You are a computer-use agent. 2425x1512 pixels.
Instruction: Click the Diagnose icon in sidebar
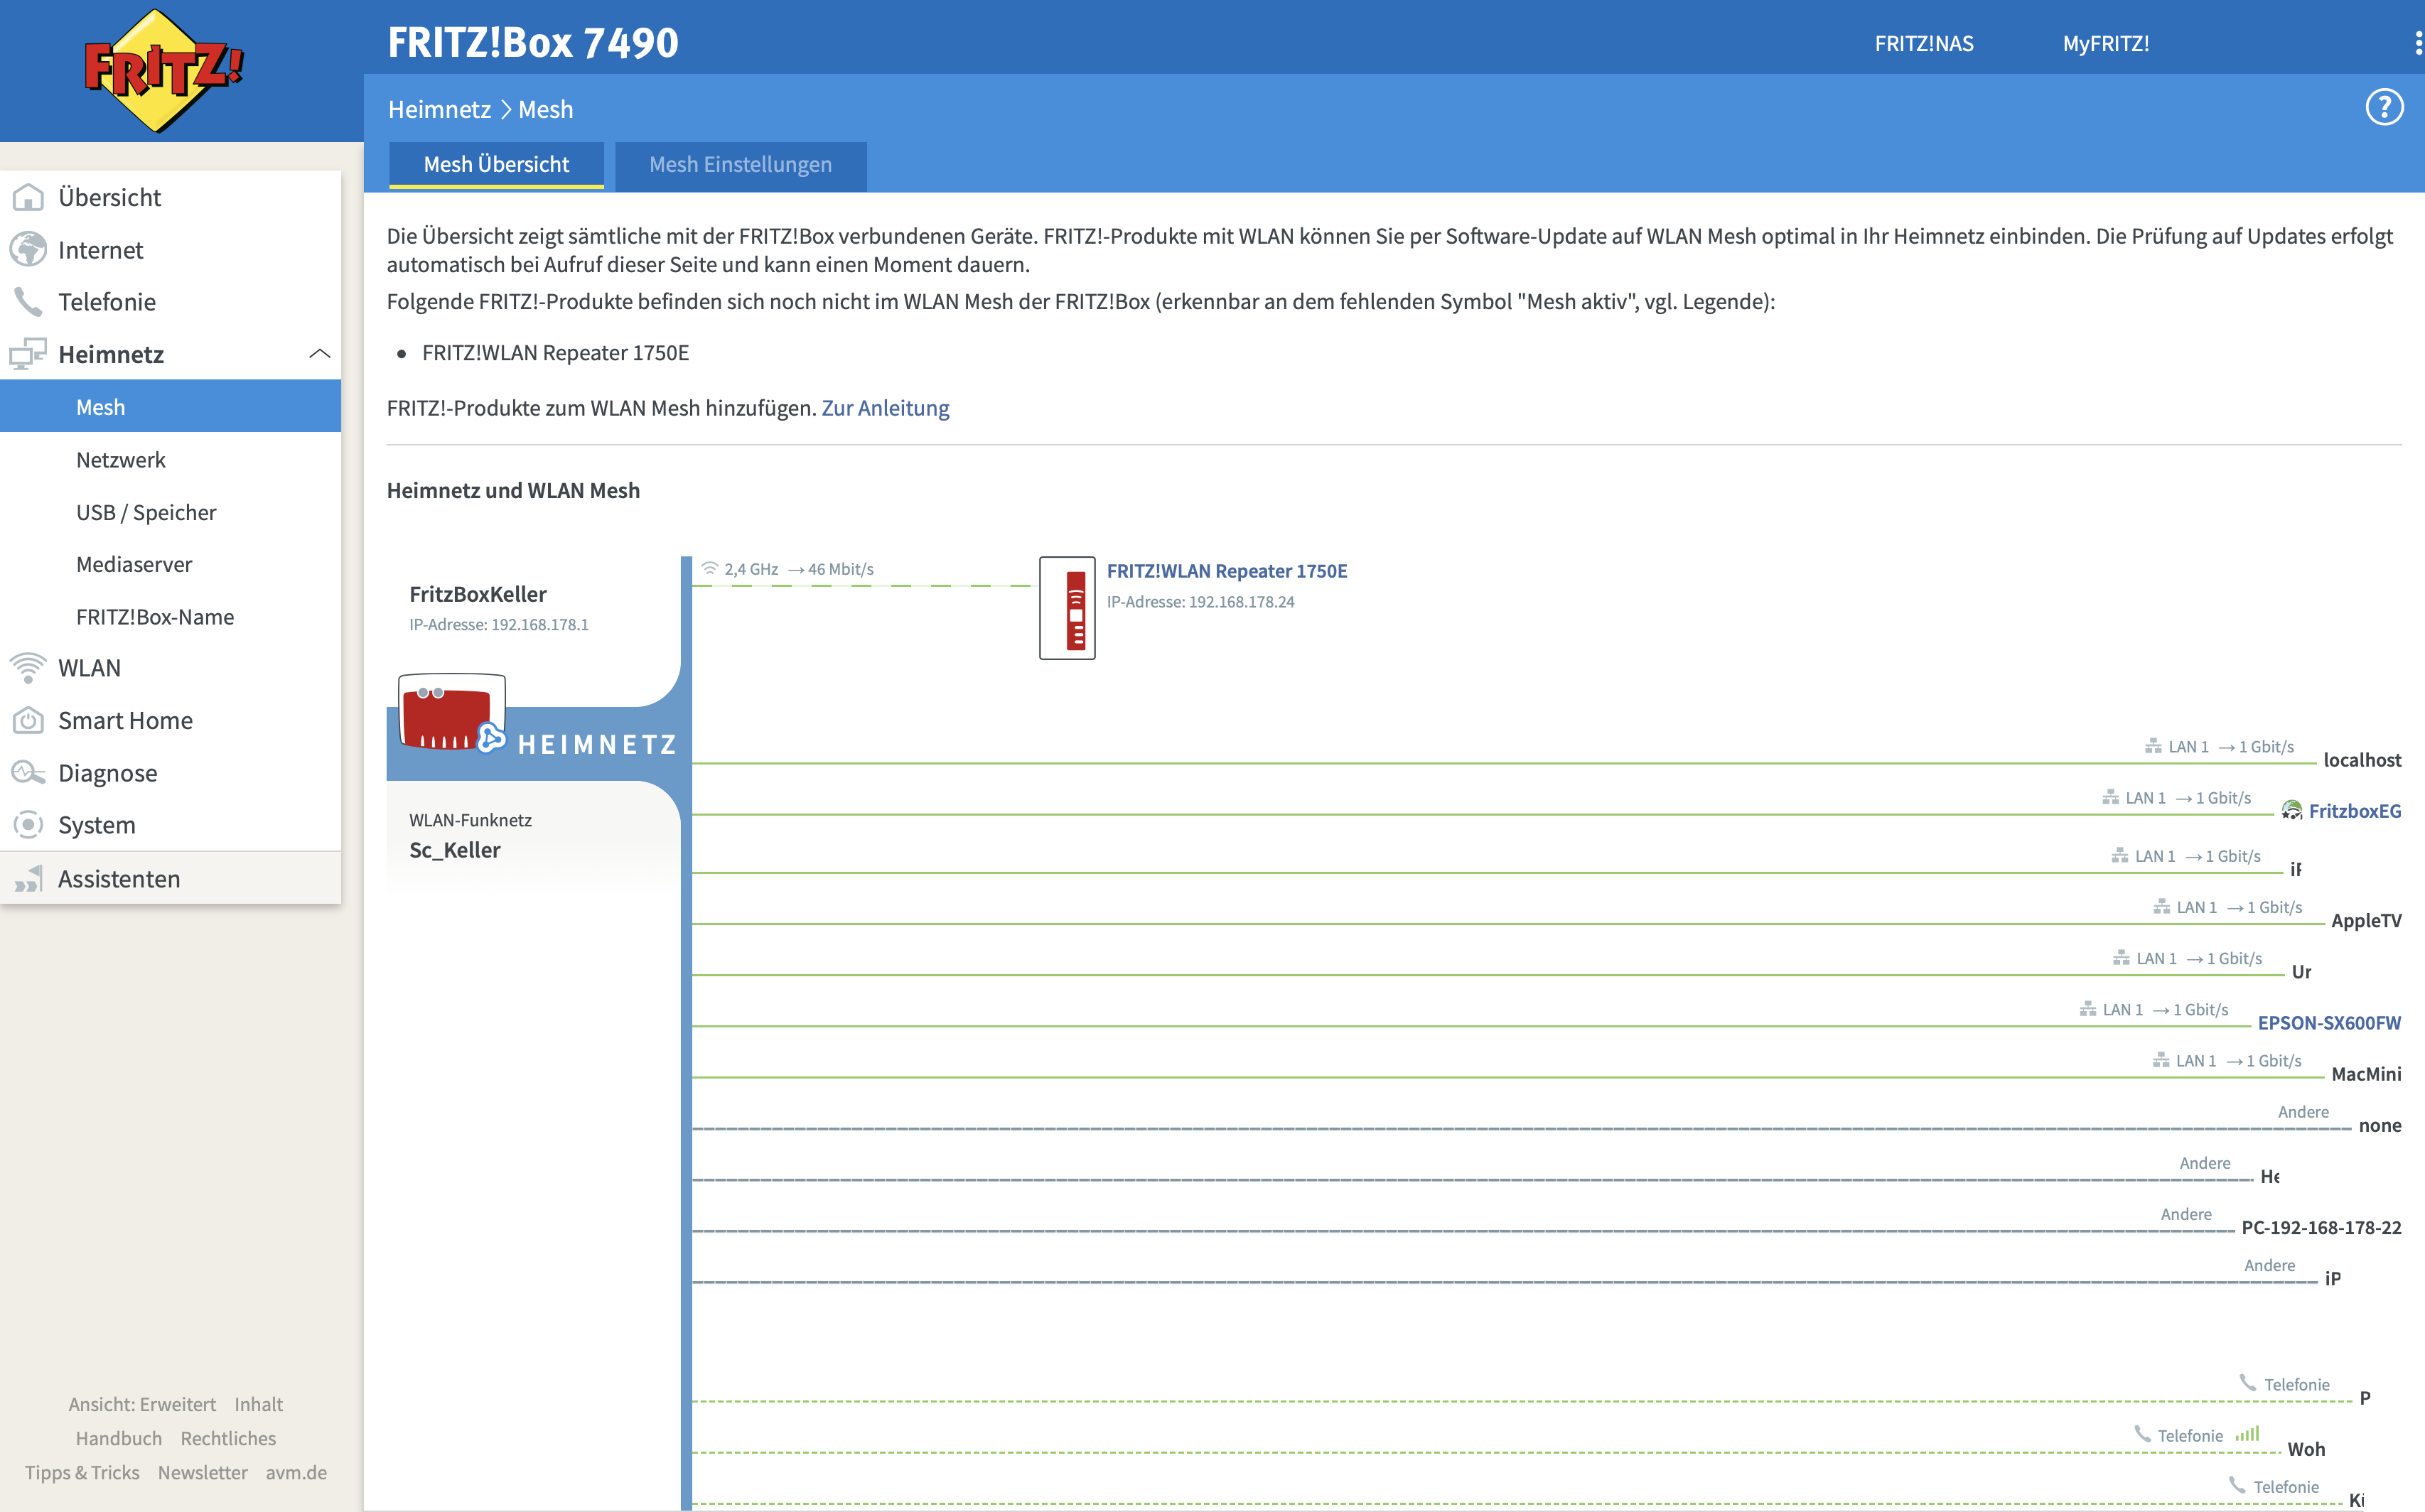coord(28,773)
